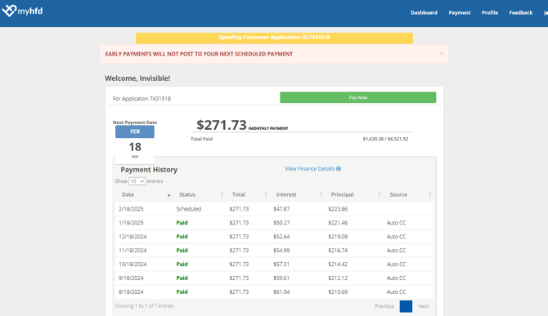Image resolution: width=548 pixels, height=316 pixels.
Task: Click the Next pagination button
Action: pos(423,306)
